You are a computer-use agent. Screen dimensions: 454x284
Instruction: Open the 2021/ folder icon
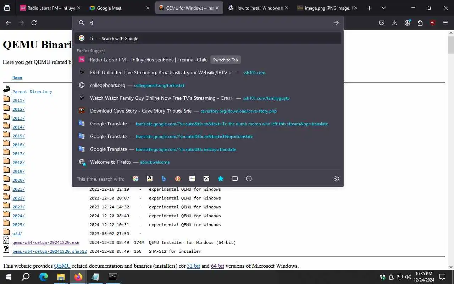click(6, 187)
